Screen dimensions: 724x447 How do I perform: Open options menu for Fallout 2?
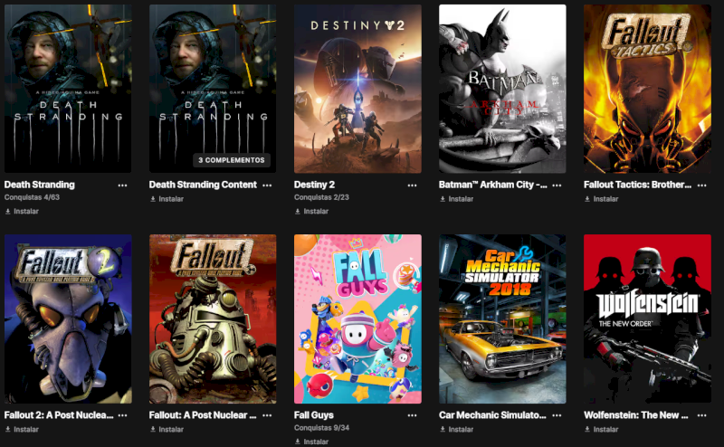click(122, 415)
